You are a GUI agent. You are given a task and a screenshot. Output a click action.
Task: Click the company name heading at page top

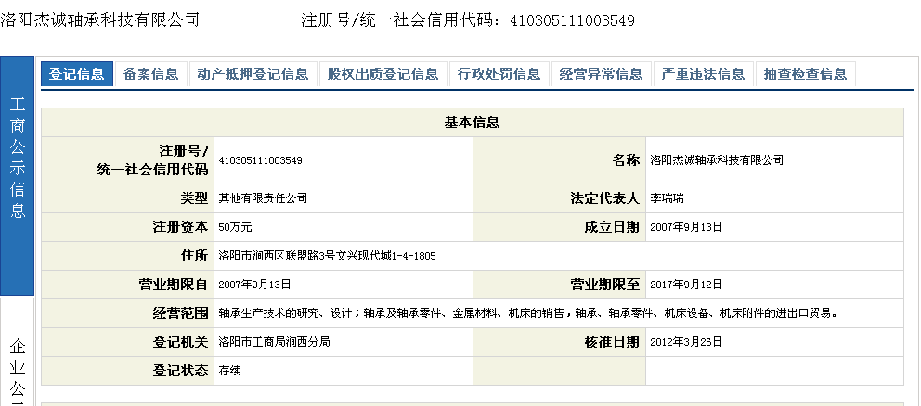(x=100, y=19)
